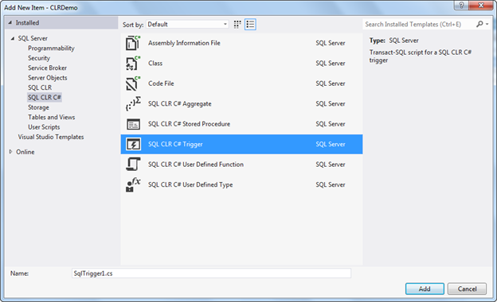
Task: Choose the SQL CLR C# Stored Procedure icon
Action: tap(133, 124)
